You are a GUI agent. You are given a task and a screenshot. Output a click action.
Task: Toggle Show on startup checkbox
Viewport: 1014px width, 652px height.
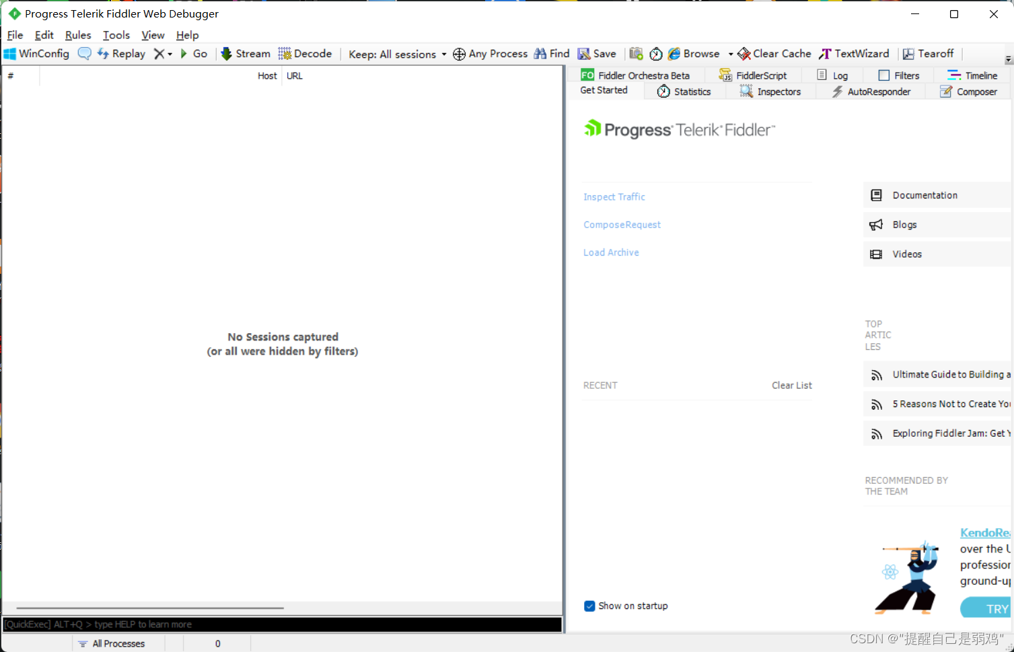point(589,606)
